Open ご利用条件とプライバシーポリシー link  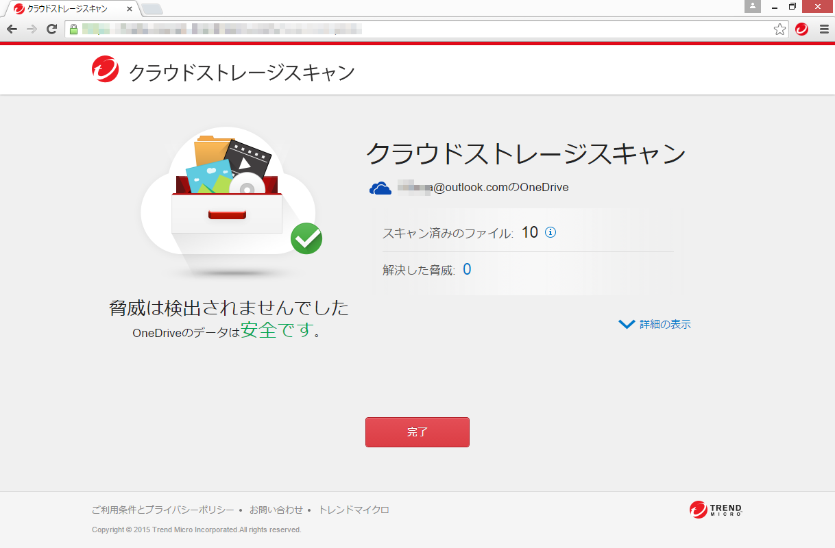(162, 510)
